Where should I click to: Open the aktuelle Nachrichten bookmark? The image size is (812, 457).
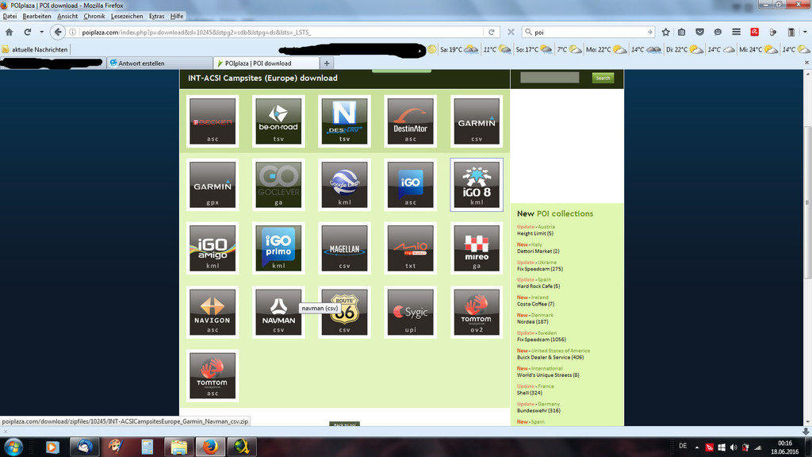tap(35, 50)
